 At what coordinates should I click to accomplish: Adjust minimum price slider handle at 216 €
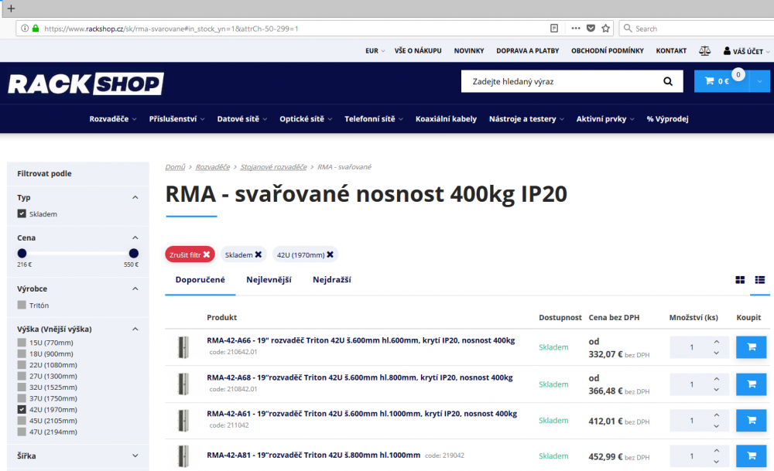pyautogui.click(x=22, y=254)
